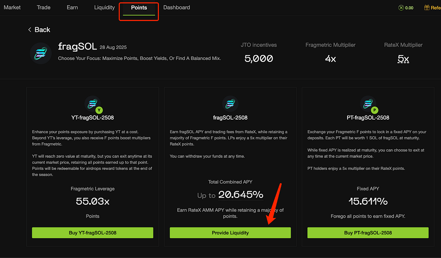The height and width of the screenshot is (258, 441).
Task: Open the Dashboard tab
Action: (x=177, y=8)
